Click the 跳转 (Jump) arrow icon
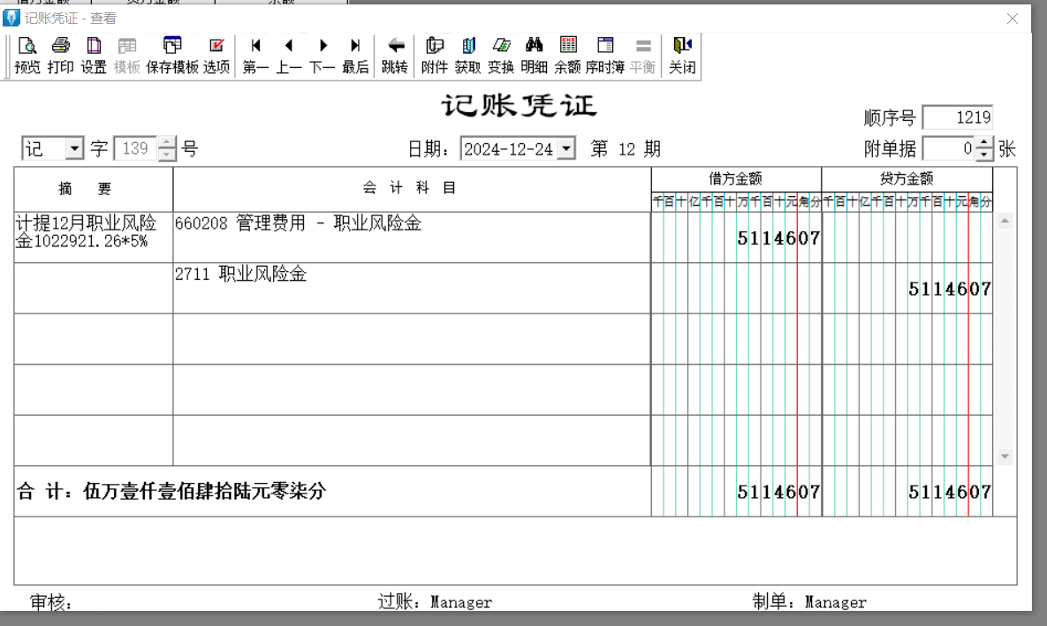The width and height of the screenshot is (1047, 626). pyautogui.click(x=395, y=55)
